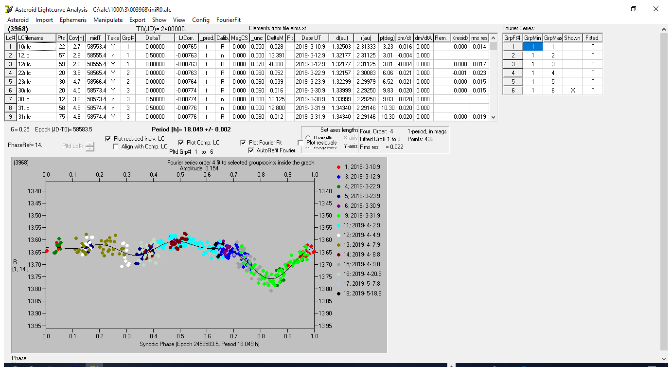Screen dimensions: 672x367
Task: Click legend entry 15; 2019-4-9.8
Action: pyautogui.click(x=362, y=264)
